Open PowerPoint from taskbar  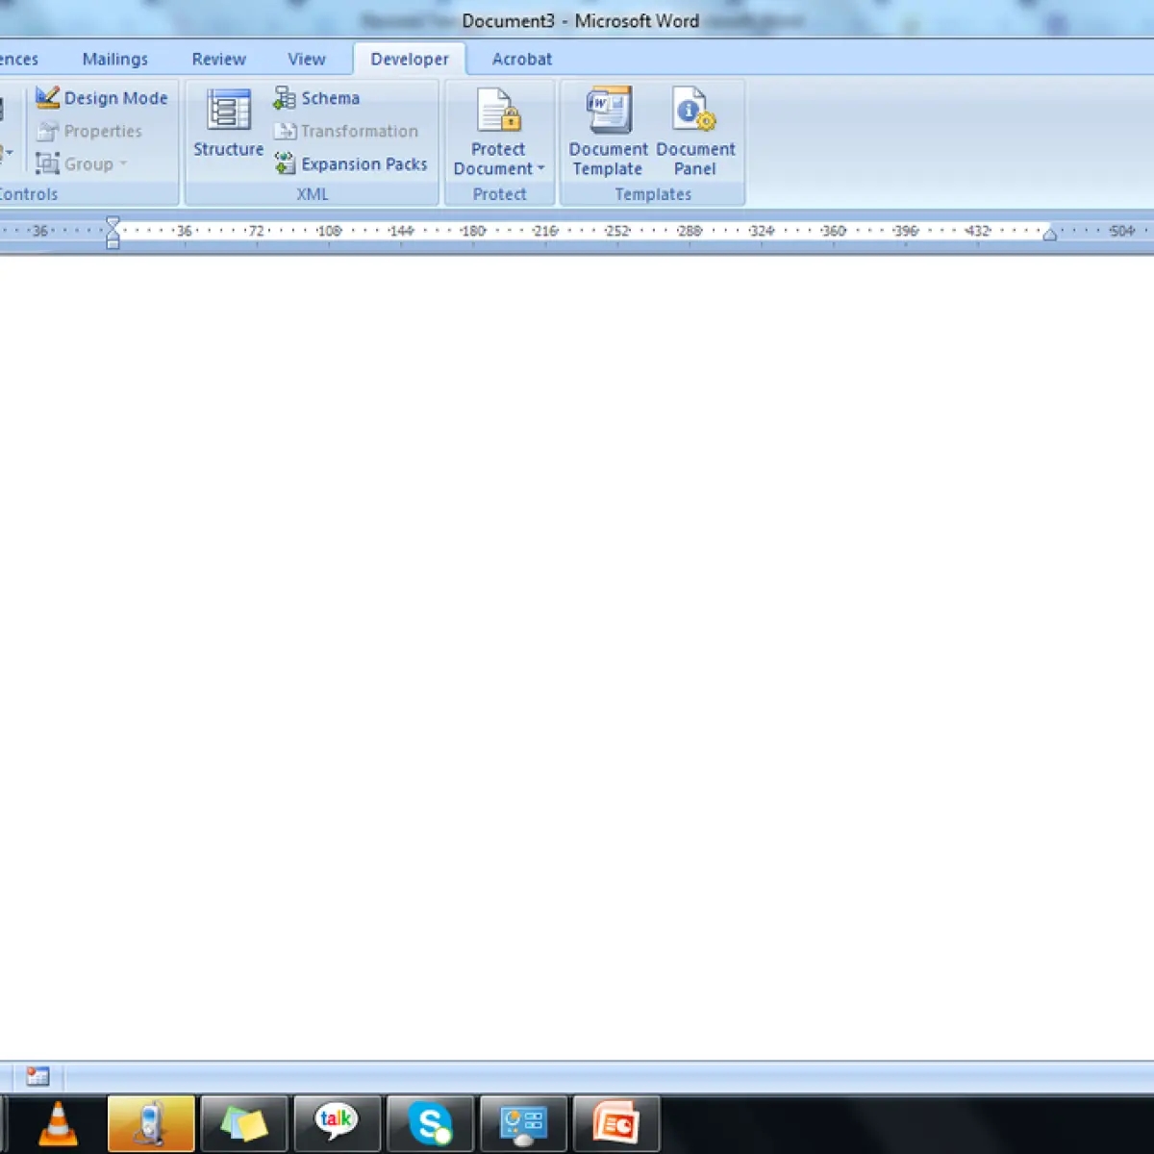(x=616, y=1123)
